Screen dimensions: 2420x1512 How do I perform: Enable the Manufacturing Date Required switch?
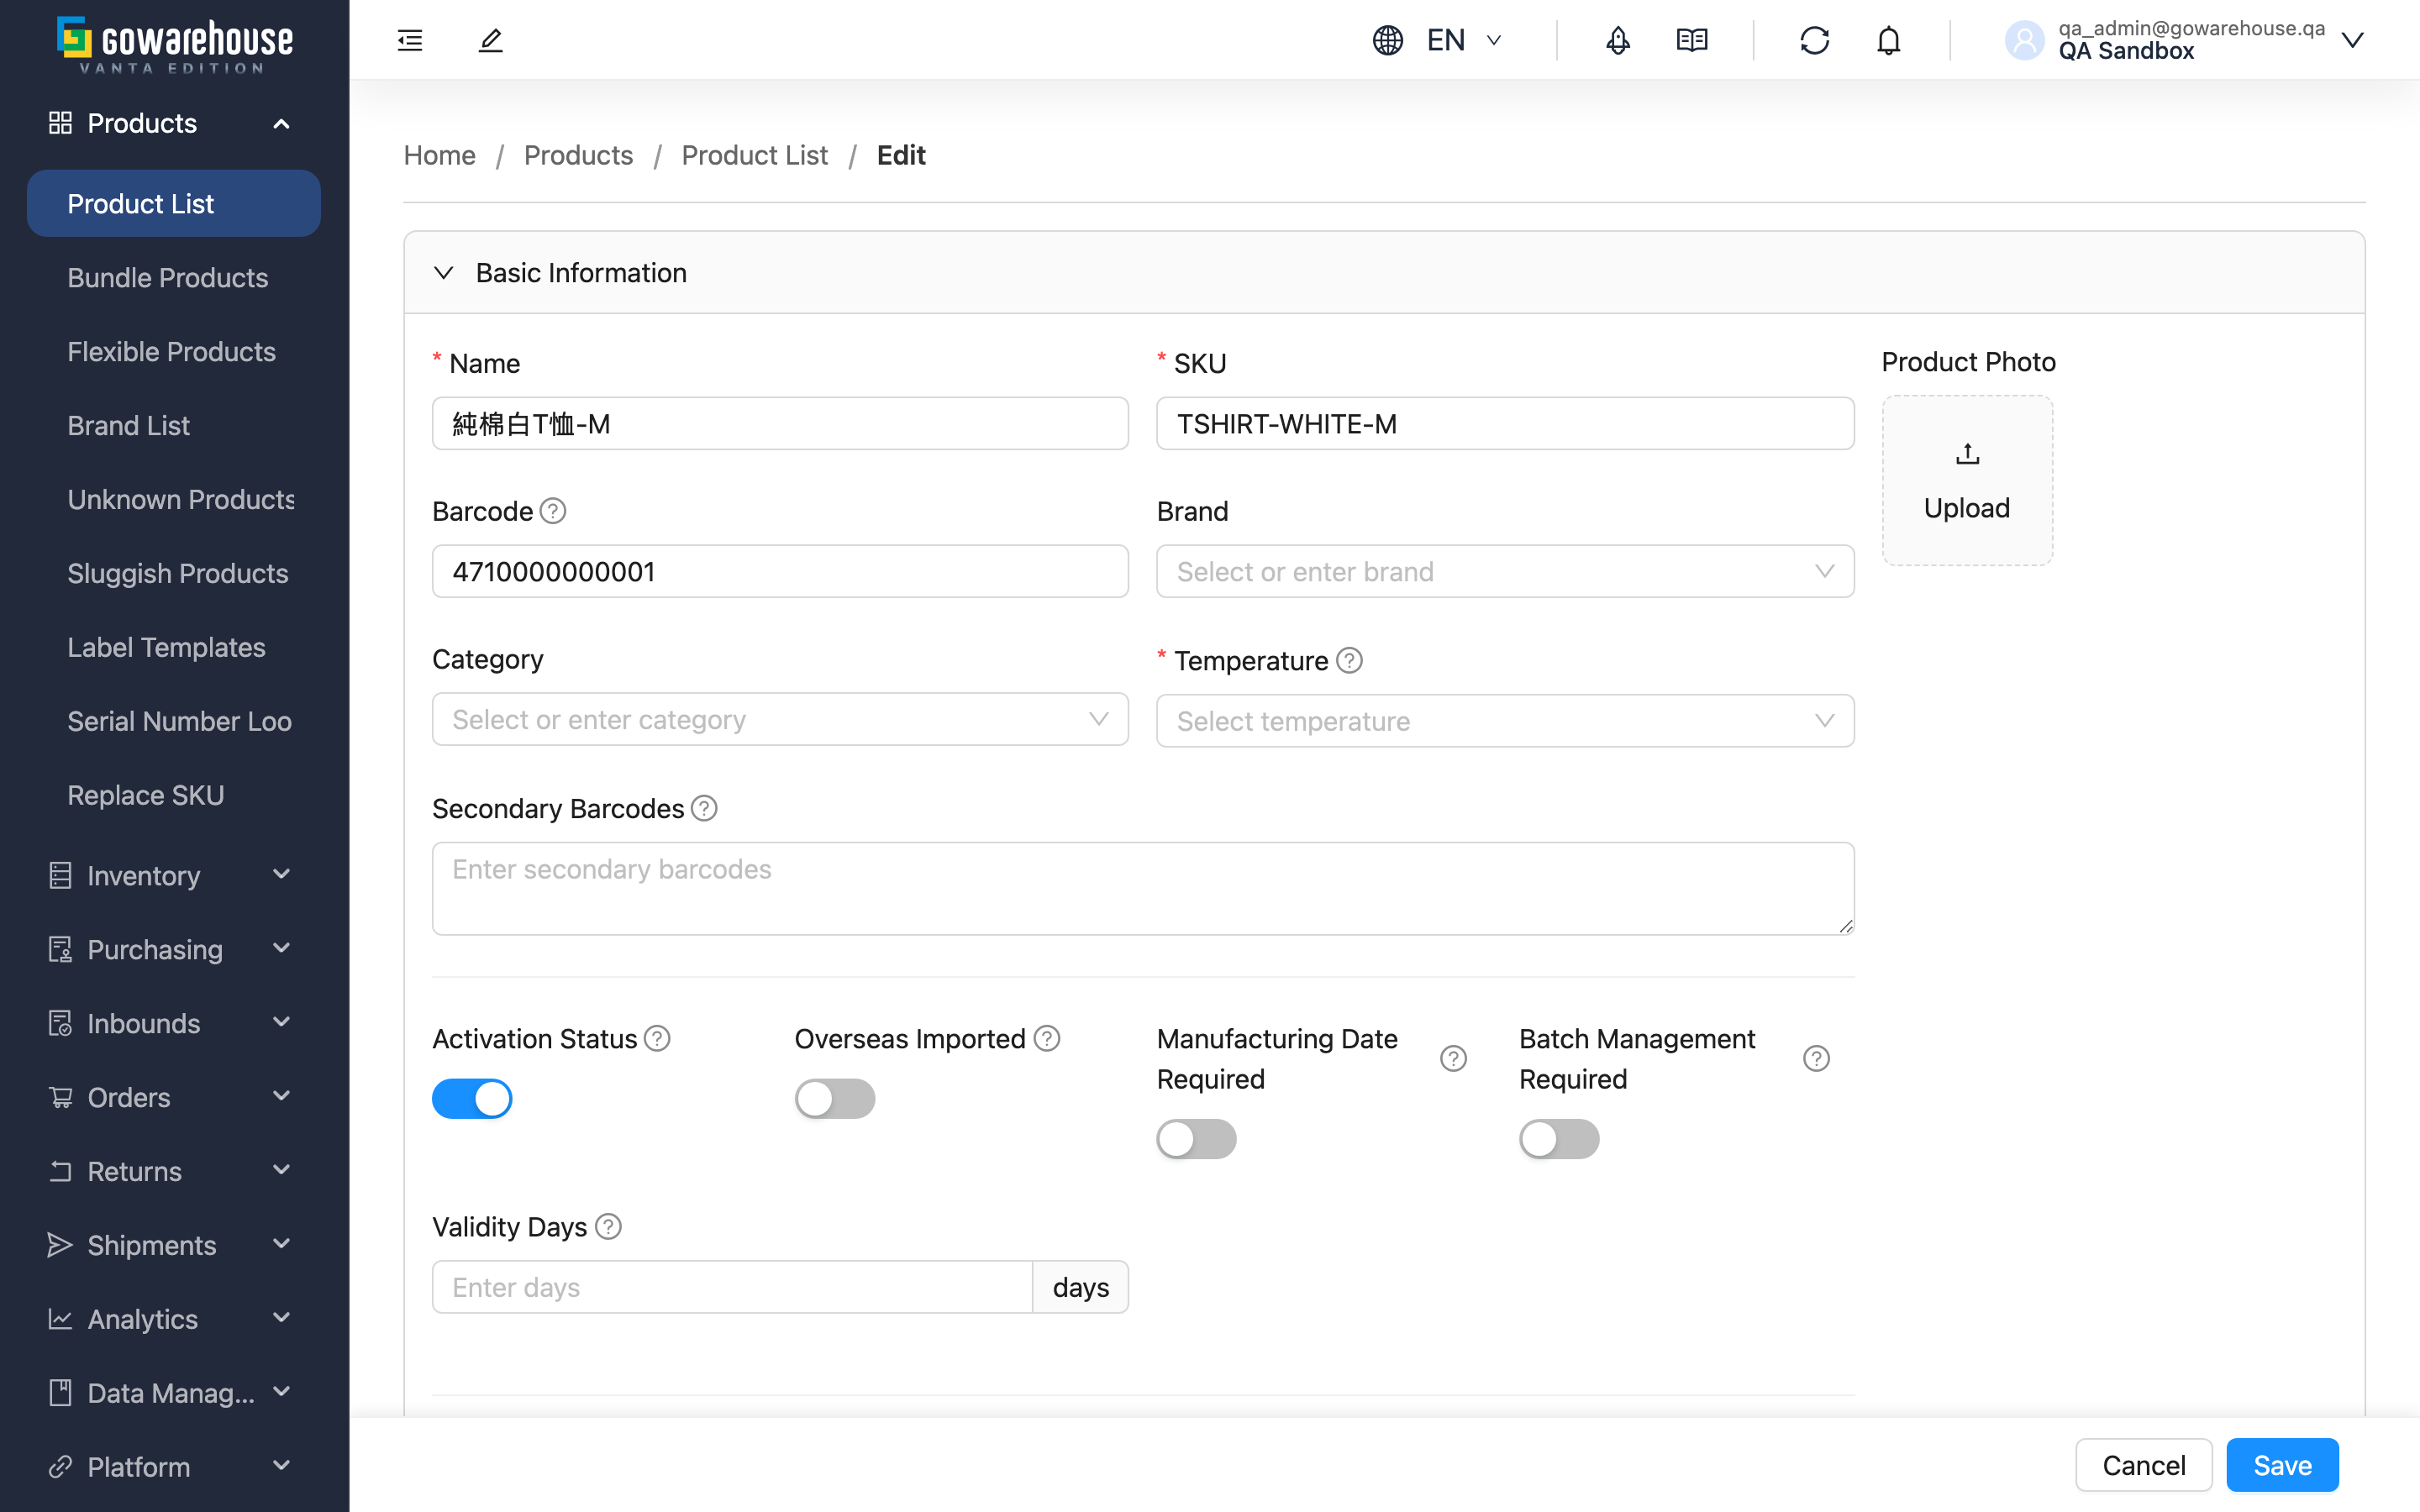coord(1197,1139)
